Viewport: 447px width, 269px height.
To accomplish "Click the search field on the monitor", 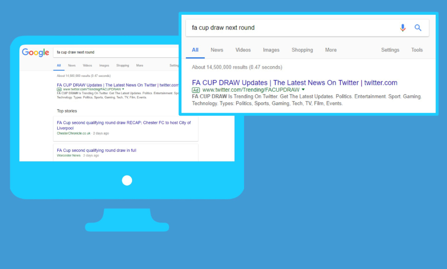I will (116, 52).
